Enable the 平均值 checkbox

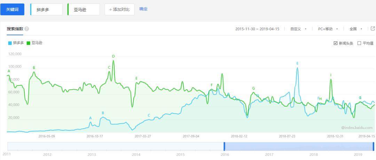coord(359,43)
